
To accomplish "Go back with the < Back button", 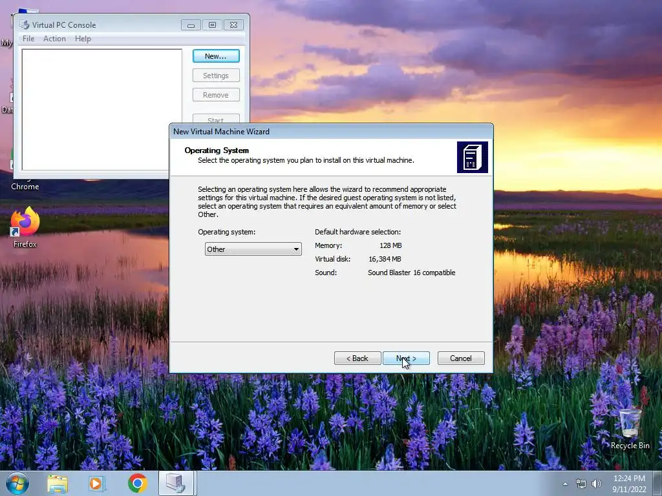I will coord(358,358).
